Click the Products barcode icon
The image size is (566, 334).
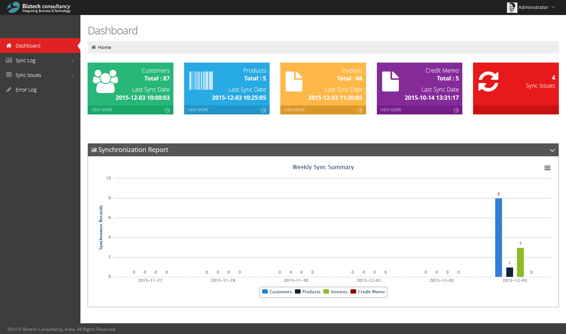(x=201, y=80)
